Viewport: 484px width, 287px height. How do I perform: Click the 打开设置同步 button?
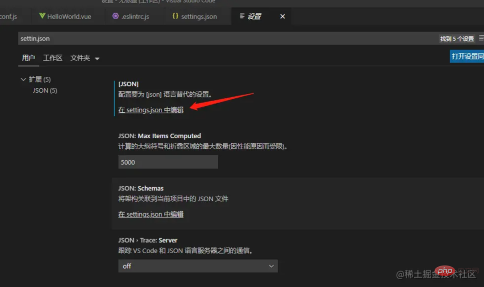tap(467, 56)
